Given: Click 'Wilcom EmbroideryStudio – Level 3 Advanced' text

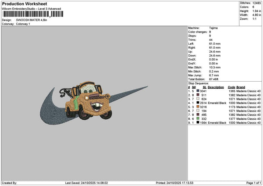Looking at the screenshot, I should (31, 9).
